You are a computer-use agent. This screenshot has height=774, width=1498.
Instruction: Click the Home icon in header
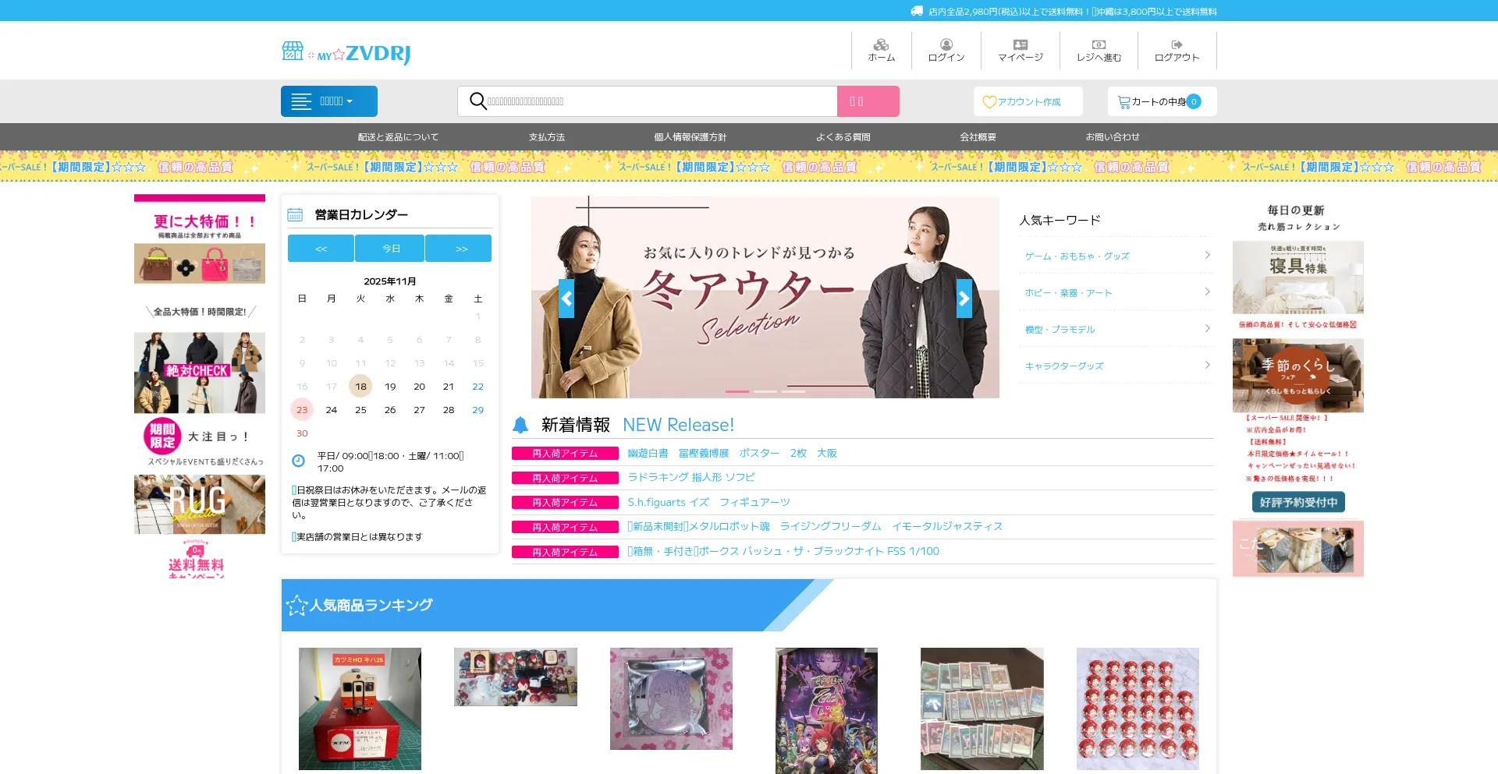[x=881, y=50]
